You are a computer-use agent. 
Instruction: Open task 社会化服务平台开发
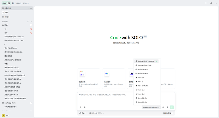coord(11,91)
